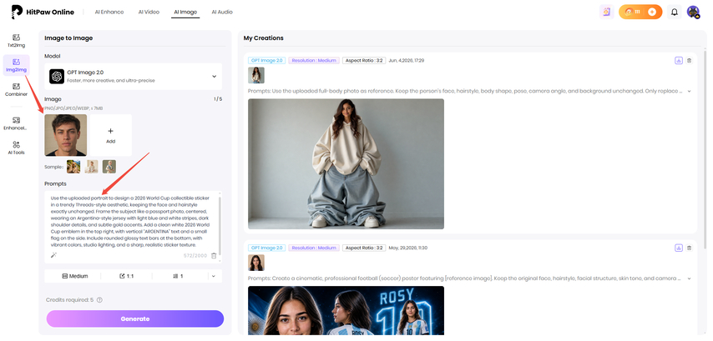Open the oversized hoodie result image
Screen dimensions: 713x341
click(x=346, y=164)
